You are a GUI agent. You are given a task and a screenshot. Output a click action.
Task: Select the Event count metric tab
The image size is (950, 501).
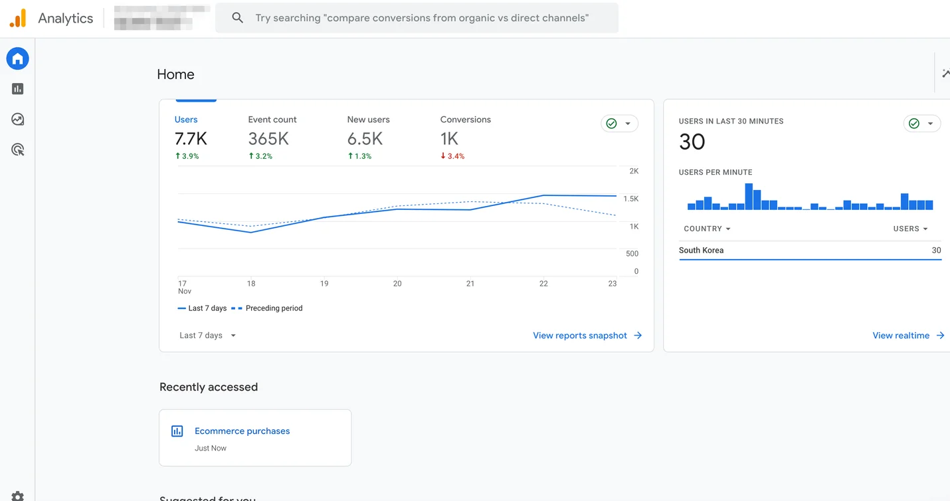tap(272, 137)
